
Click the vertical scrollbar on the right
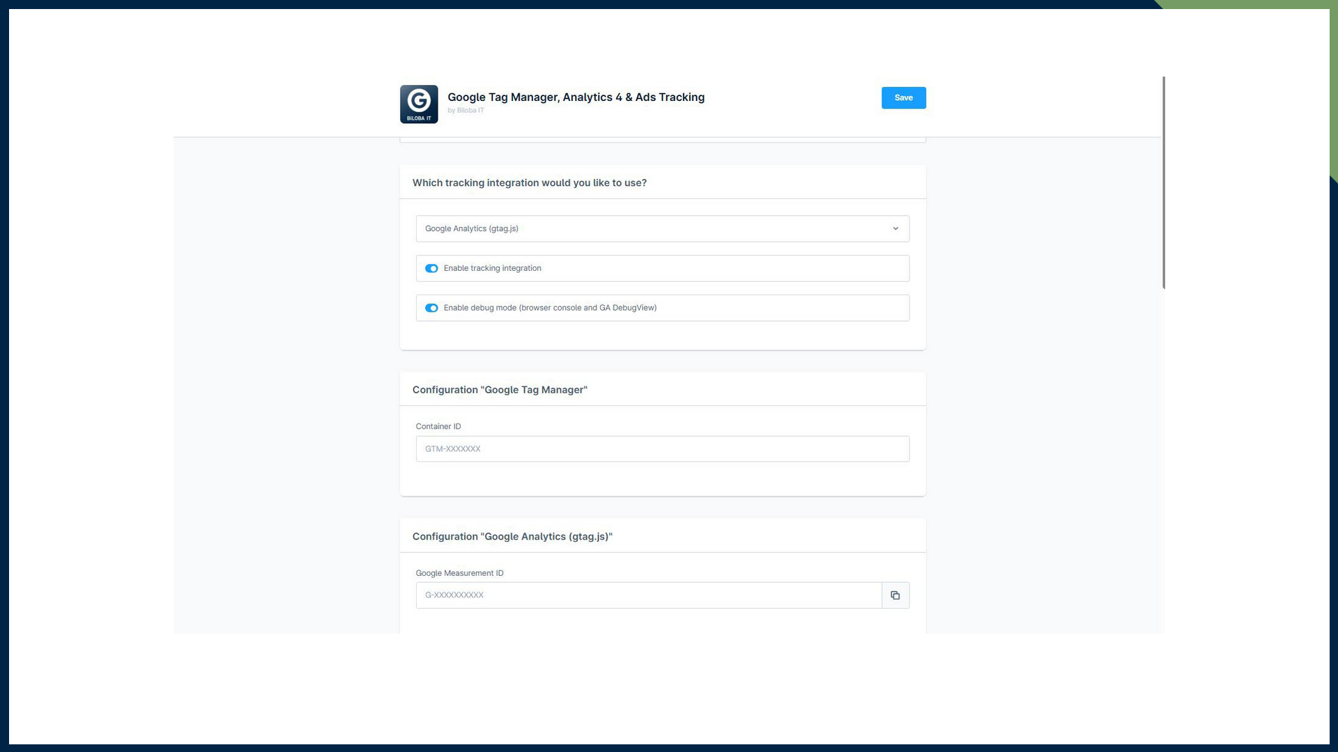point(1163,182)
